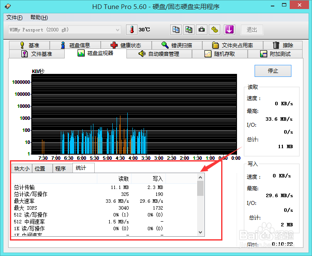Click the statistics list scroll up arrow

[x=201, y=177]
